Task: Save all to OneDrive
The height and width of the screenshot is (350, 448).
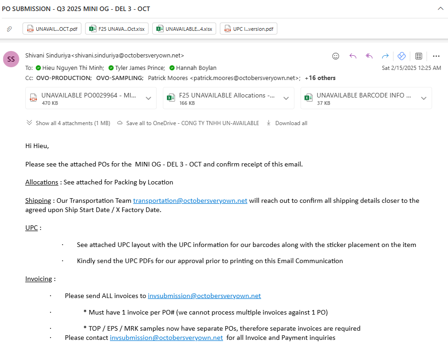Action: (188, 123)
